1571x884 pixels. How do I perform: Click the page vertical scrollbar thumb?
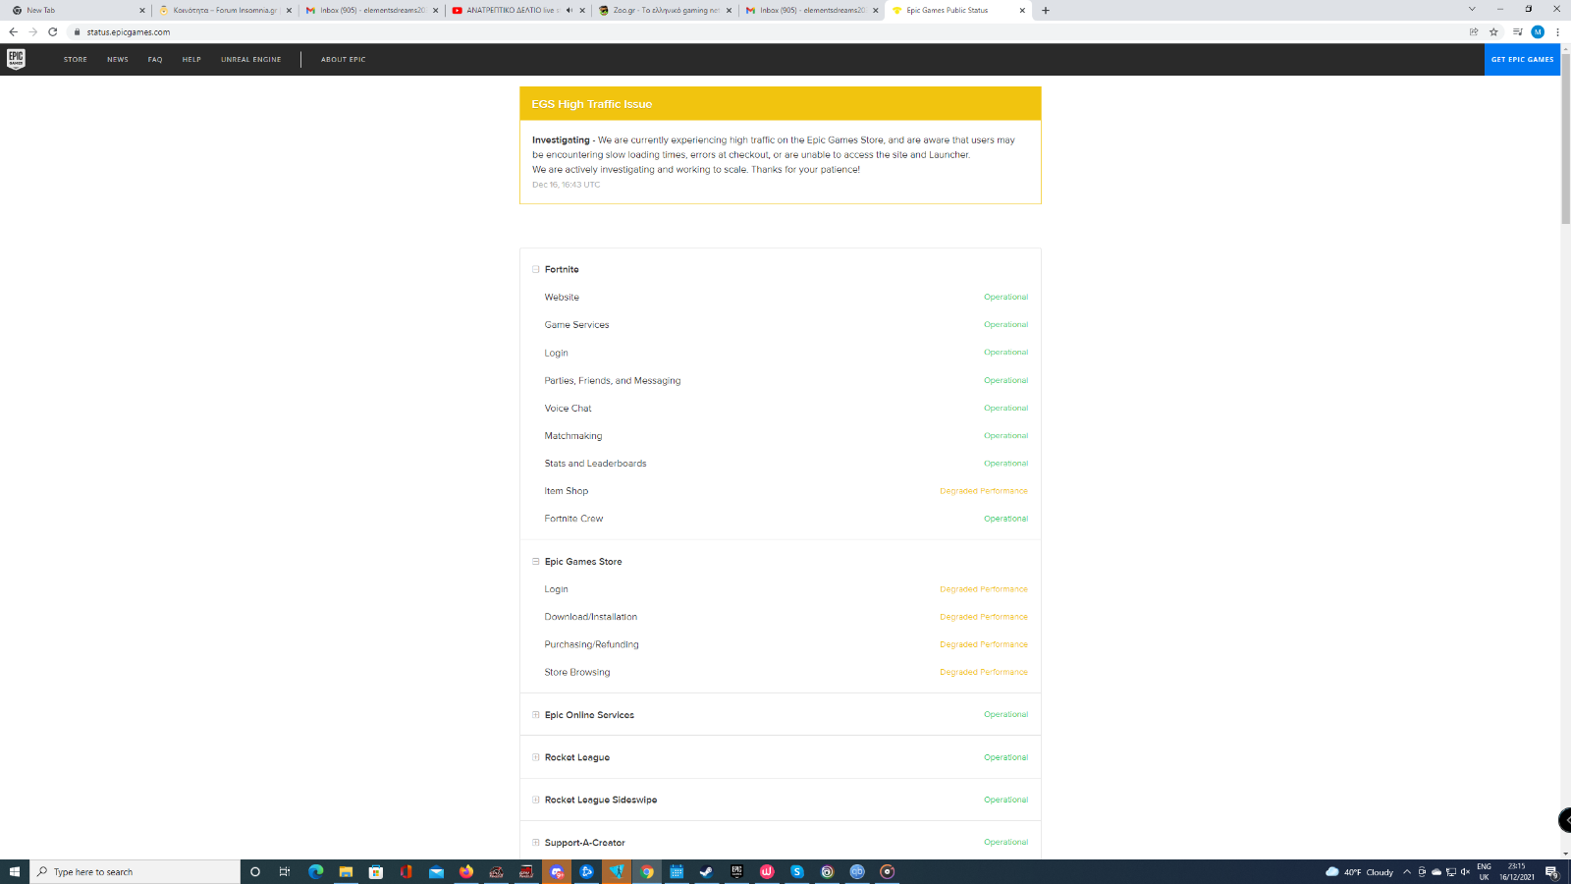(1565, 138)
